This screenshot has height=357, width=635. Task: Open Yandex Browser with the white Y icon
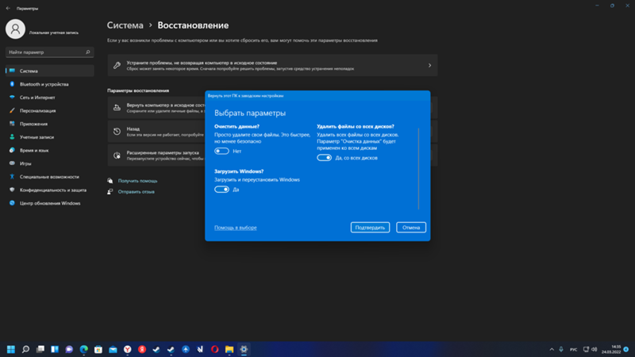click(128, 349)
